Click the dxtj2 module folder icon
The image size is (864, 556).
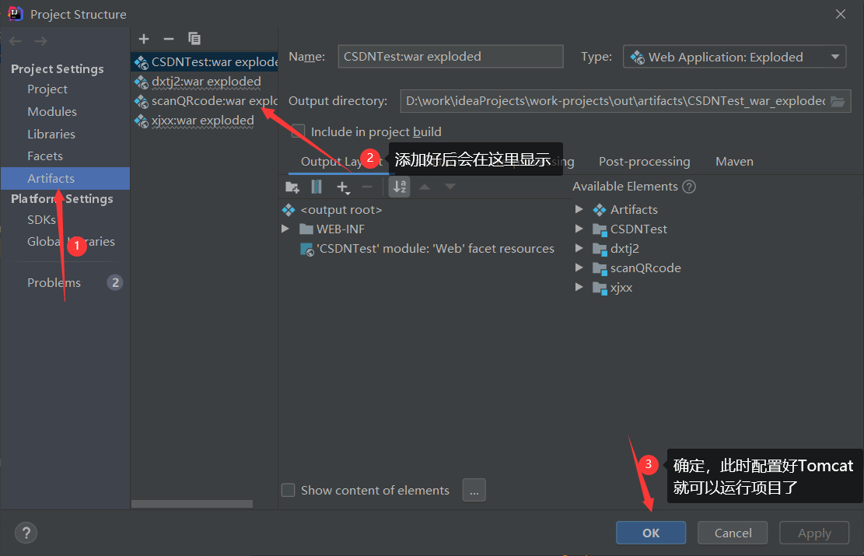tap(600, 249)
